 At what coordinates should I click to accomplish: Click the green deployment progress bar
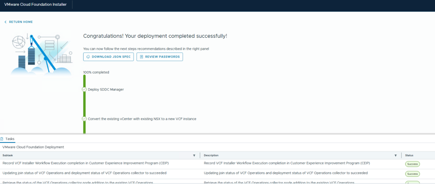click(x=84, y=104)
